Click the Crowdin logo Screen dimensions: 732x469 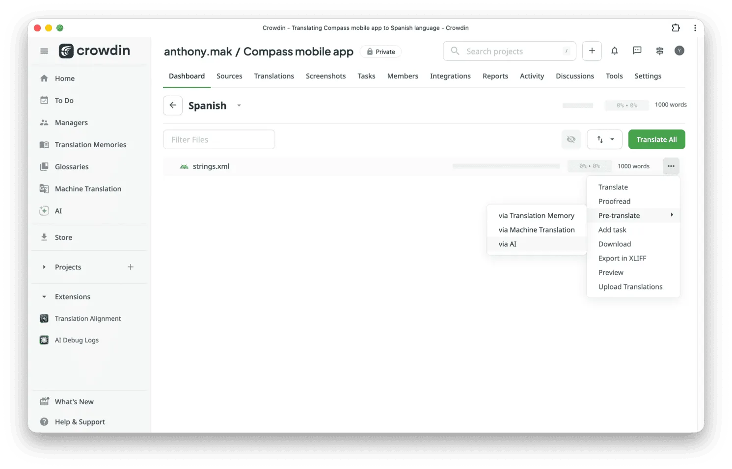coord(94,51)
